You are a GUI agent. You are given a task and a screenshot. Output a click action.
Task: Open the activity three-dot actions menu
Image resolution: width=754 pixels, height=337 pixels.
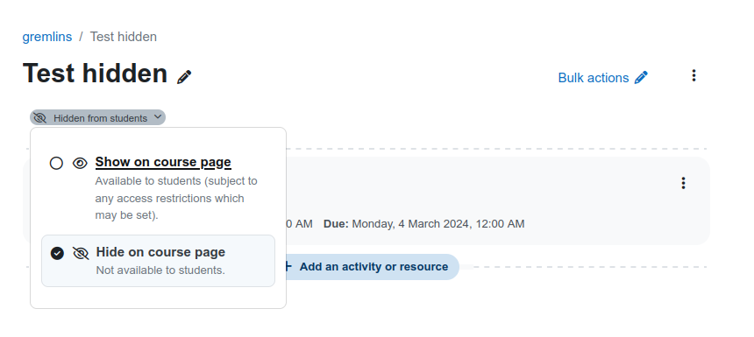pos(683,183)
